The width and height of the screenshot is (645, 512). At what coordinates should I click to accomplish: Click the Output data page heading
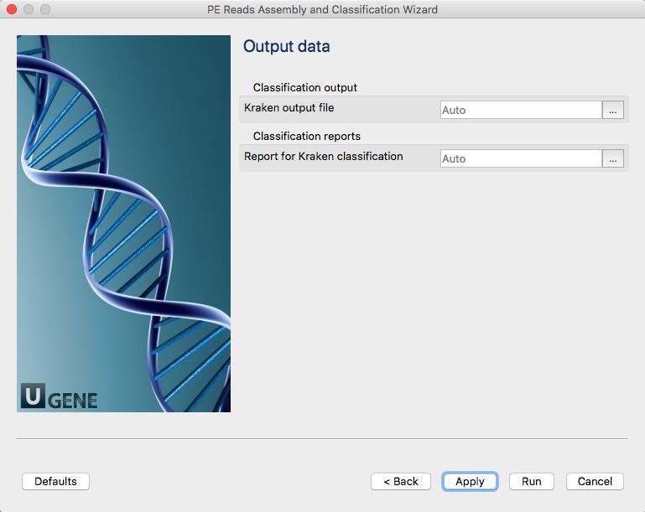(286, 46)
